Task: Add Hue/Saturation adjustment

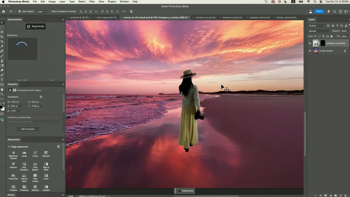Action: pyautogui.click(x=24, y=166)
